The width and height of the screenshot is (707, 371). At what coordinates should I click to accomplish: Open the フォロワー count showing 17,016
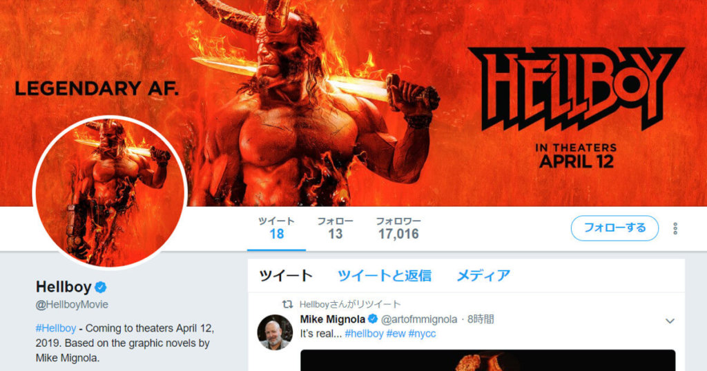click(398, 228)
